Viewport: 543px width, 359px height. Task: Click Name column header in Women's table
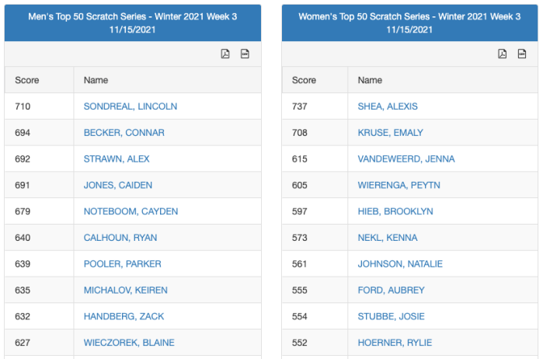point(371,80)
